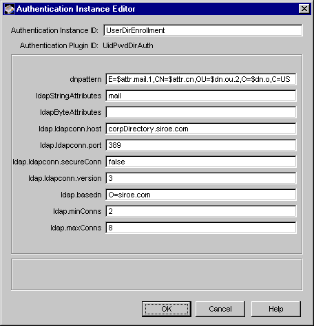Click the UidPwdDirAuth plugin ID text
The height and width of the screenshot is (326, 314).
[x=128, y=45]
